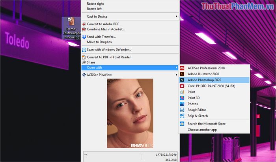Click the Acrobat icon beside Combine files in Acrobat
276x162 pixels.
pyautogui.click(x=84, y=30)
